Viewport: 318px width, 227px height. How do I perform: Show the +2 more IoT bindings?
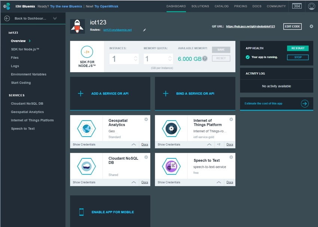(x=218, y=144)
